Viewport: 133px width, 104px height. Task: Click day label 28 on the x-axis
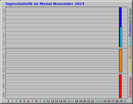click(x=117, y=101)
